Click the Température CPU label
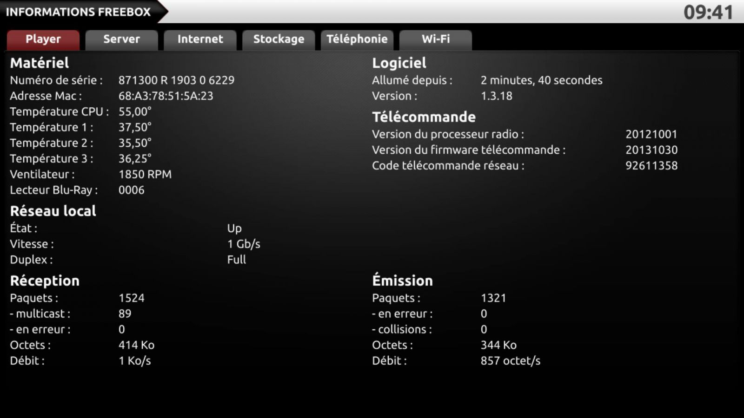Screen dimensions: 744x418 pyautogui.click(x=60, y=112)
